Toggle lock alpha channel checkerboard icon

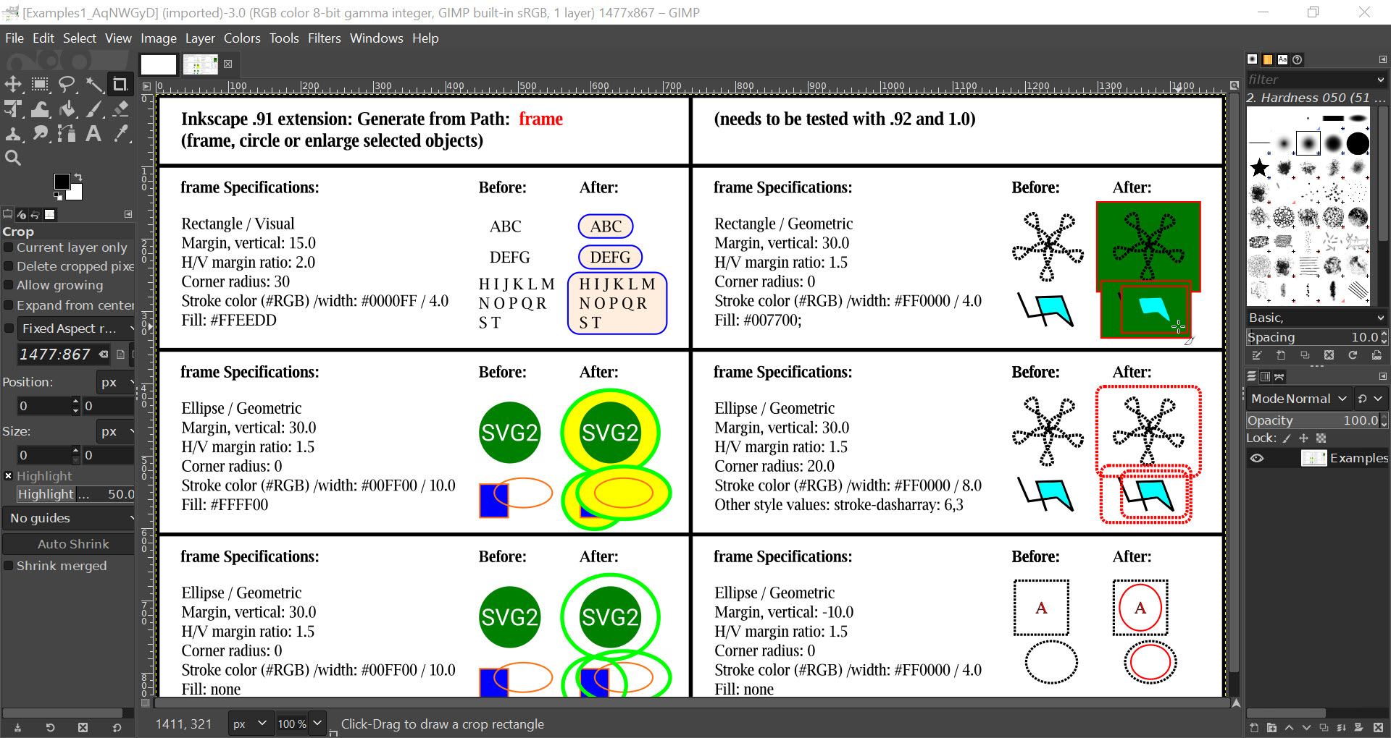tap(1321, 438)
